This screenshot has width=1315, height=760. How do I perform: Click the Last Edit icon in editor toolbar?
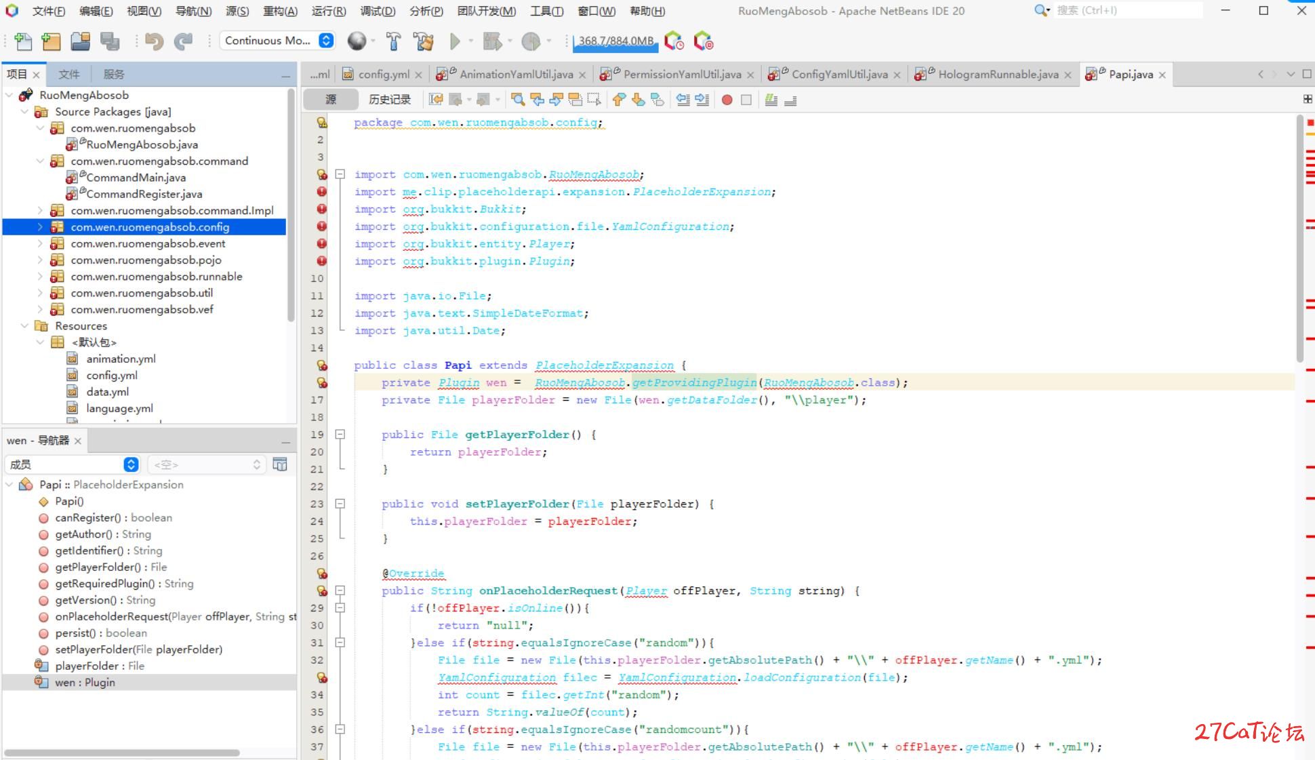tap(436, 100)
